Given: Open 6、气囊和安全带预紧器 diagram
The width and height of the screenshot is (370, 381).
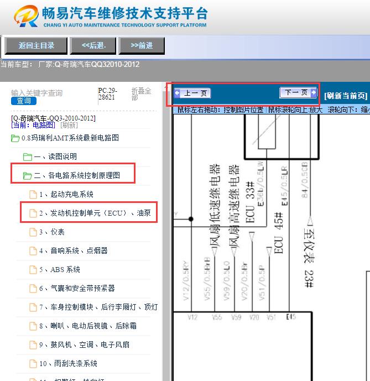Looking at the screenshot, I should click(77, 289).
